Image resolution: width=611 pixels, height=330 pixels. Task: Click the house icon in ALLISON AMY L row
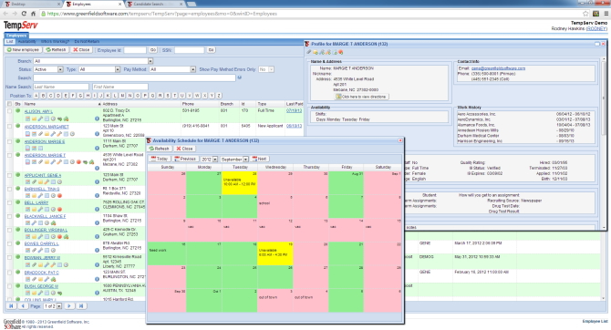pos(66,119)
